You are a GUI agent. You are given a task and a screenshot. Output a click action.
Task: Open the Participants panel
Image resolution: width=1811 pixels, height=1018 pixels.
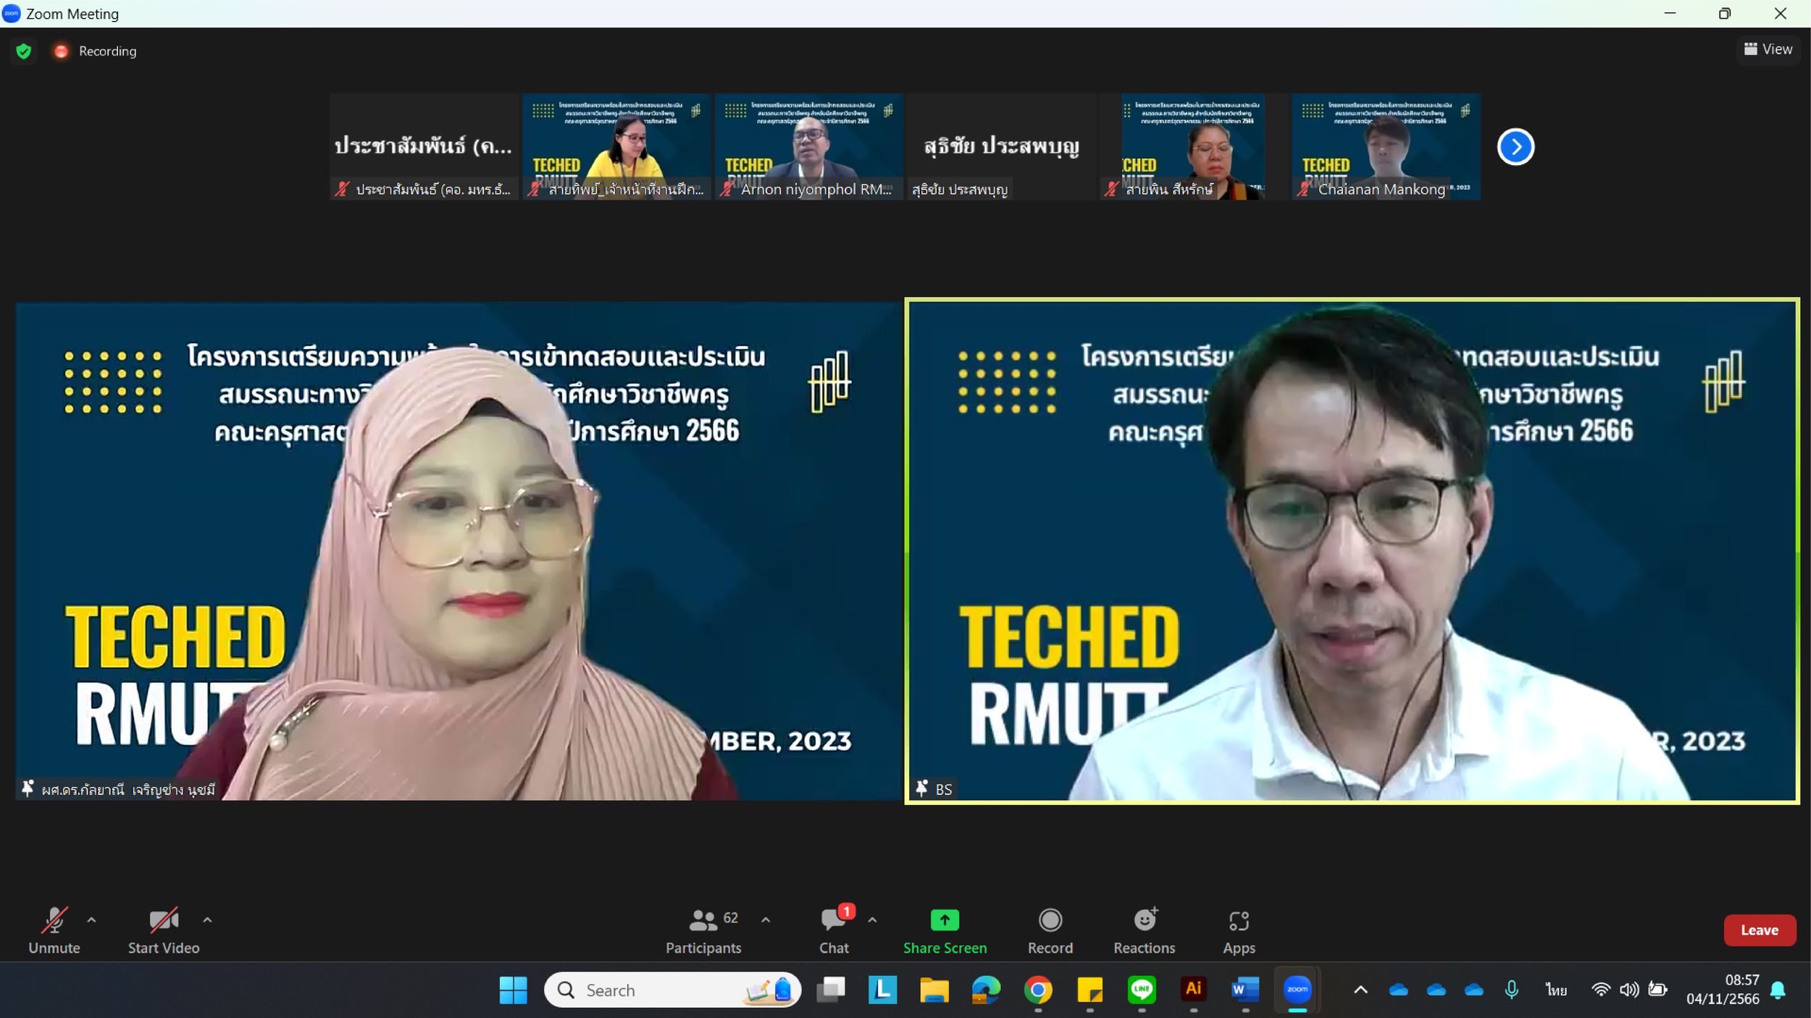[703, 931]
